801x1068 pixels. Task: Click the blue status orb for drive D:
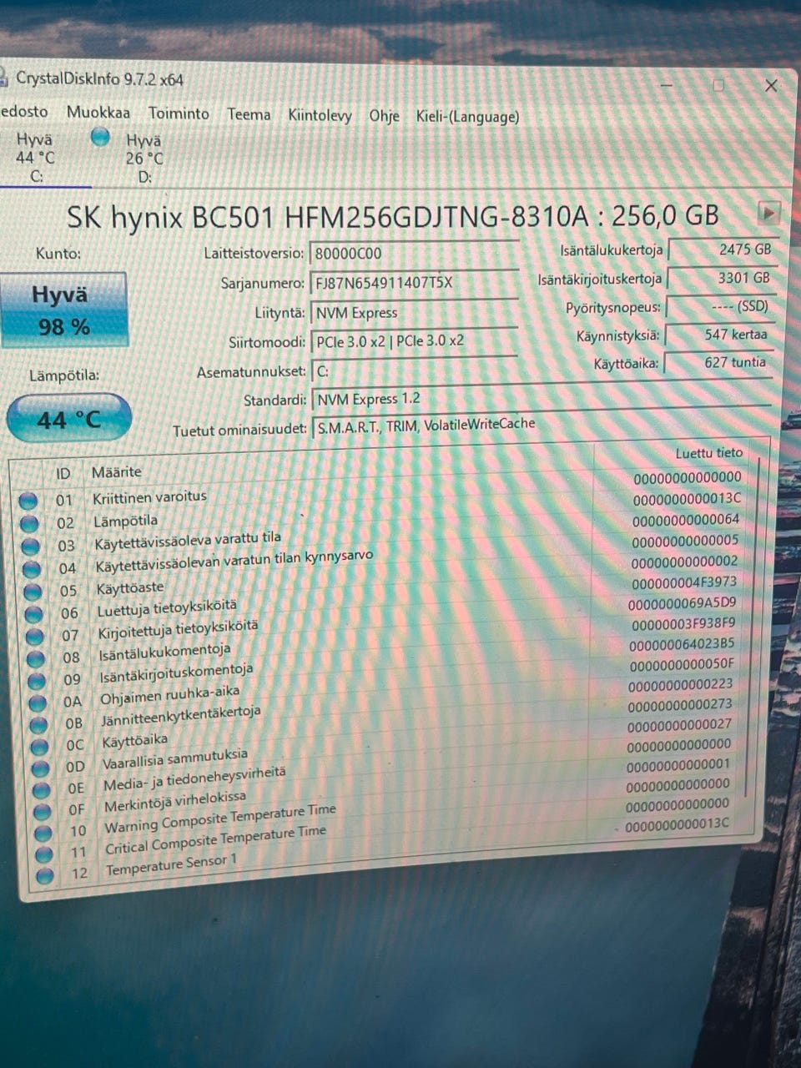click(100, 138)
